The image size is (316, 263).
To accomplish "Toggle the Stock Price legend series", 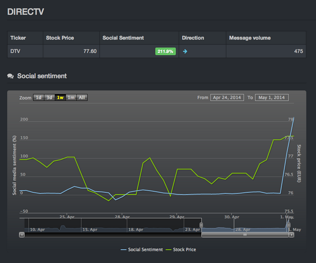I will (x=181, y=250).
